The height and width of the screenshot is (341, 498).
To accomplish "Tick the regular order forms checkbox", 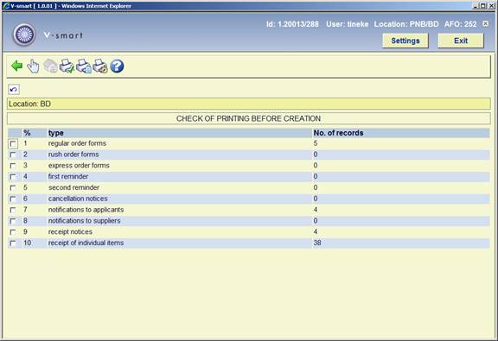I will pos(13,143).
